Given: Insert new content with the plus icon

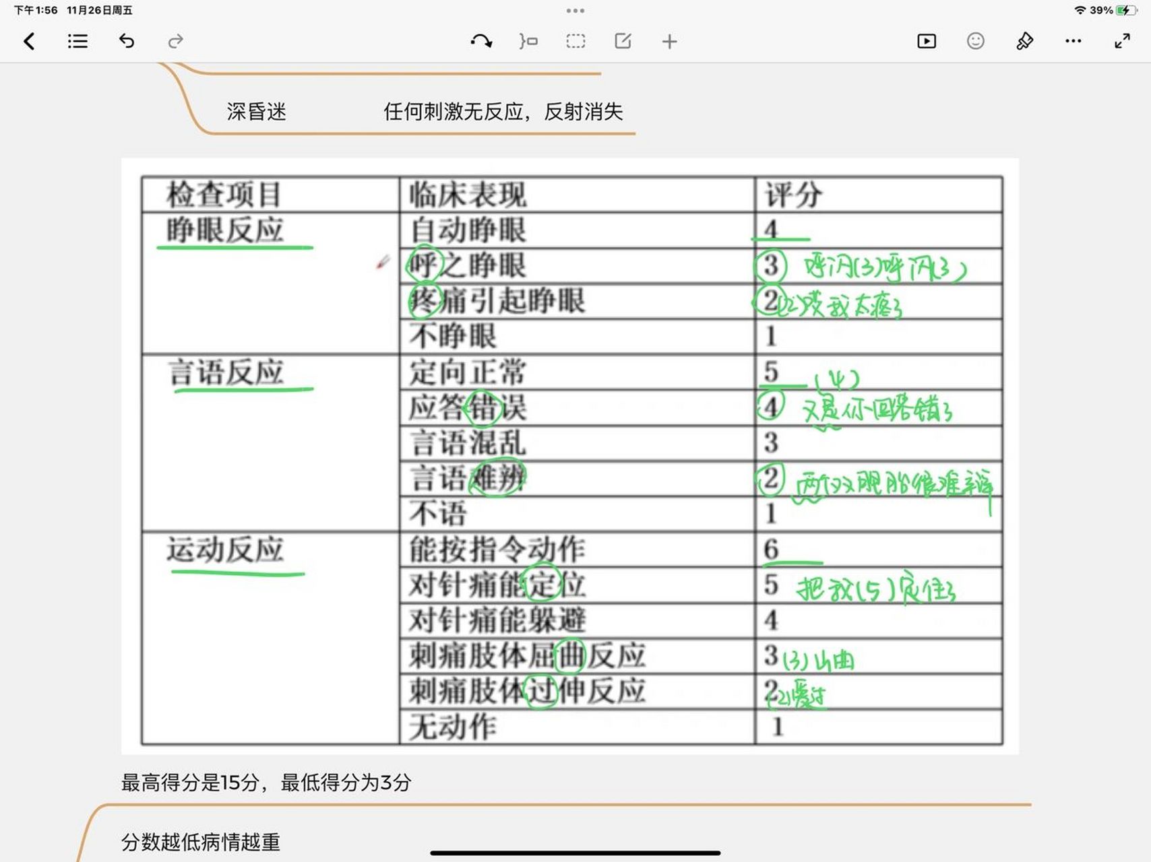Looking at the screenshot, I should [x=668, y=41].
